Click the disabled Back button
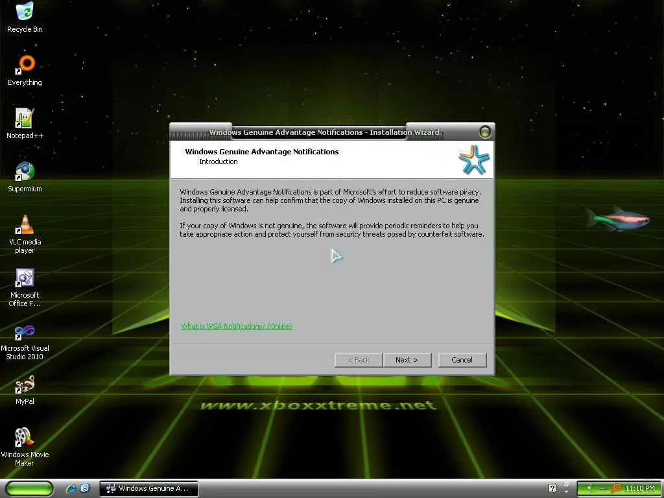Image resolution: width=664 pixels, height=498 pixels. pyautogui.click(x=358, y=360)
